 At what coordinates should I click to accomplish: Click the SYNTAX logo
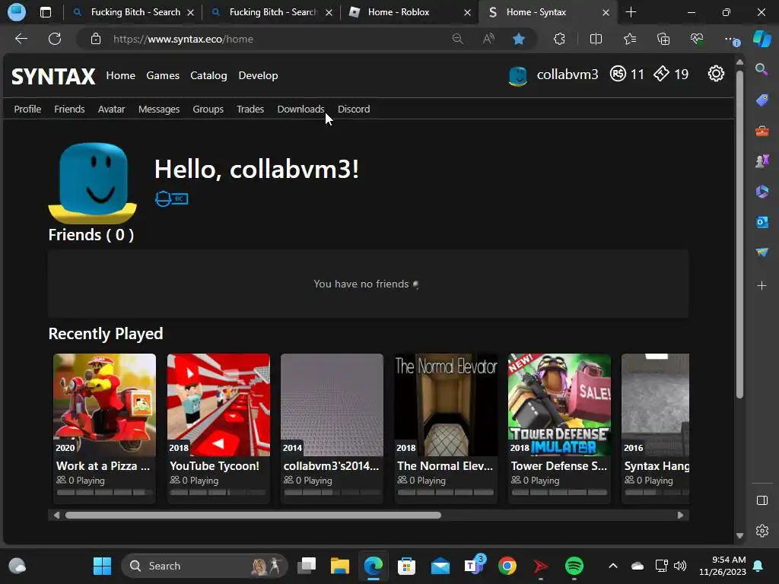pyautogui.click(x=53, y=77)
